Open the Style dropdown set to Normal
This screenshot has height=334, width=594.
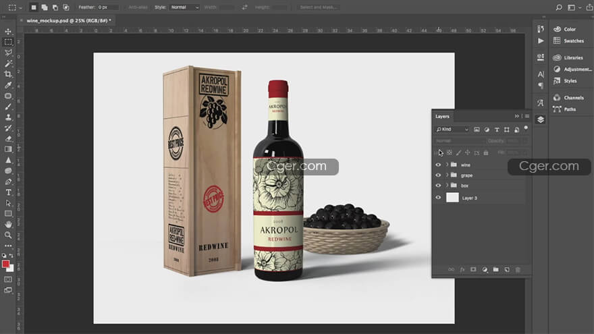click(x=184, y=7)
